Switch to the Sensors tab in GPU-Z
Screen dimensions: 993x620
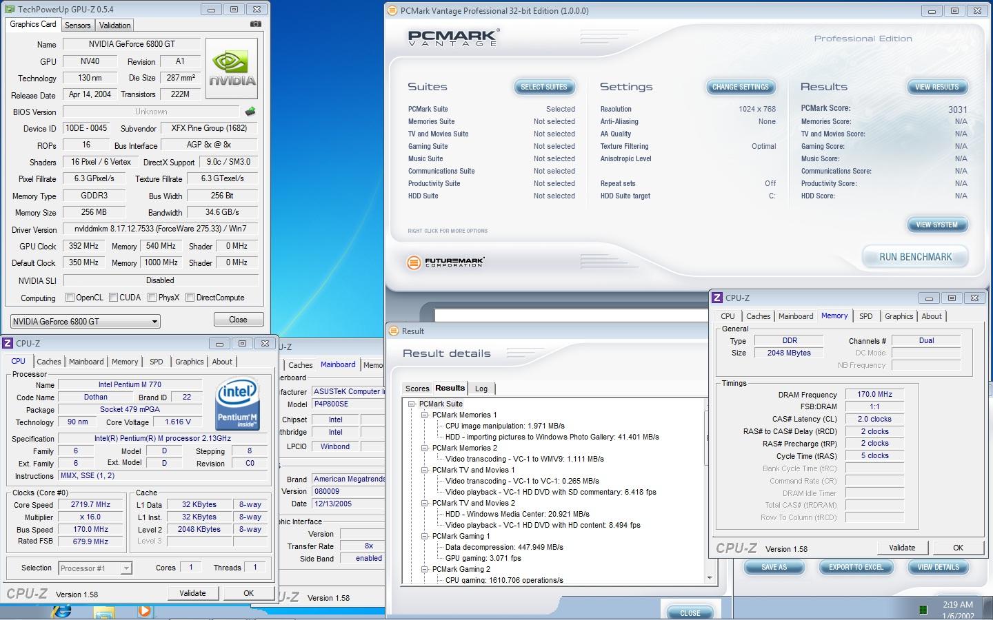77,25
